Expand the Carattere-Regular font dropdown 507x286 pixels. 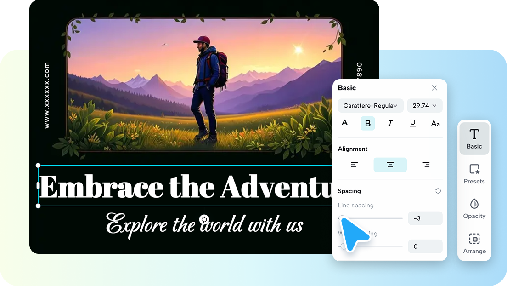371,106
